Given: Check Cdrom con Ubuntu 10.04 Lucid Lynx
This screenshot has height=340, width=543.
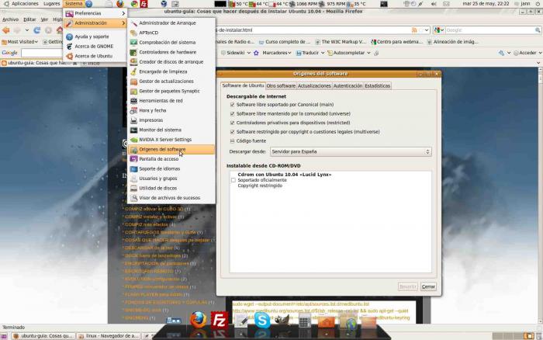Looking at the screenshot, I should point(233,180).
